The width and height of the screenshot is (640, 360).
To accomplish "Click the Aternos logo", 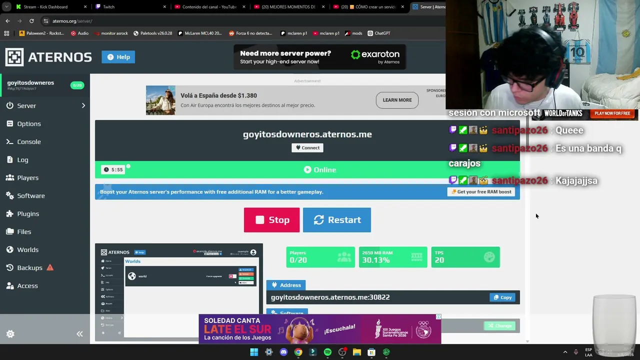I will (48, 57).
